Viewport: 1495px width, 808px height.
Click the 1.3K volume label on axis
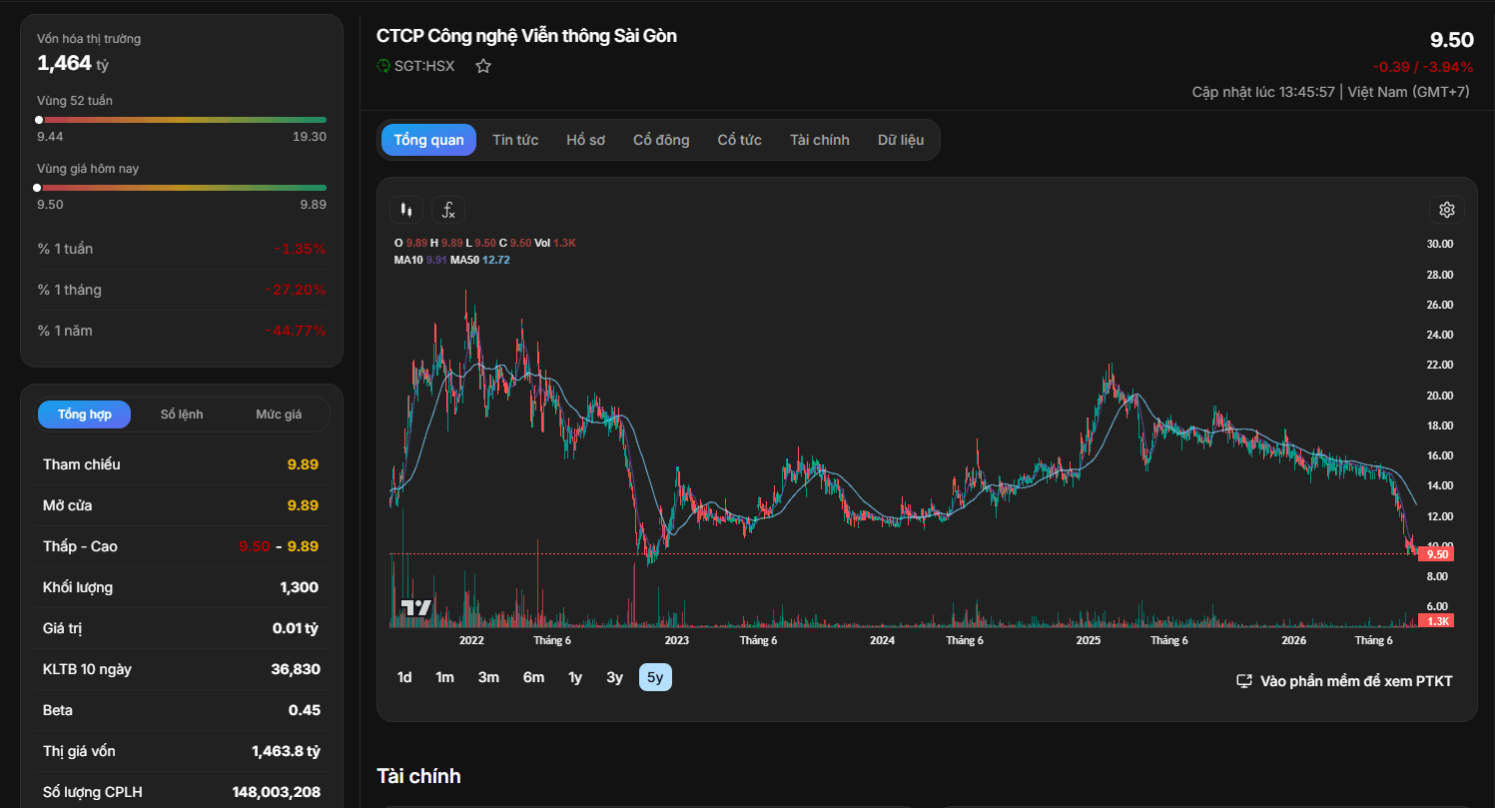1436,621
